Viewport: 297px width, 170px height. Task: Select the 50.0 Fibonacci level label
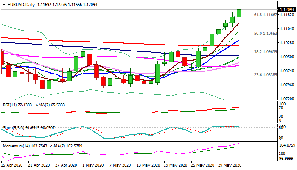click(265, 34)
